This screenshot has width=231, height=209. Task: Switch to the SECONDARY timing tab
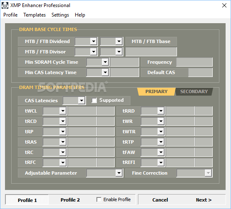(194, 91)
